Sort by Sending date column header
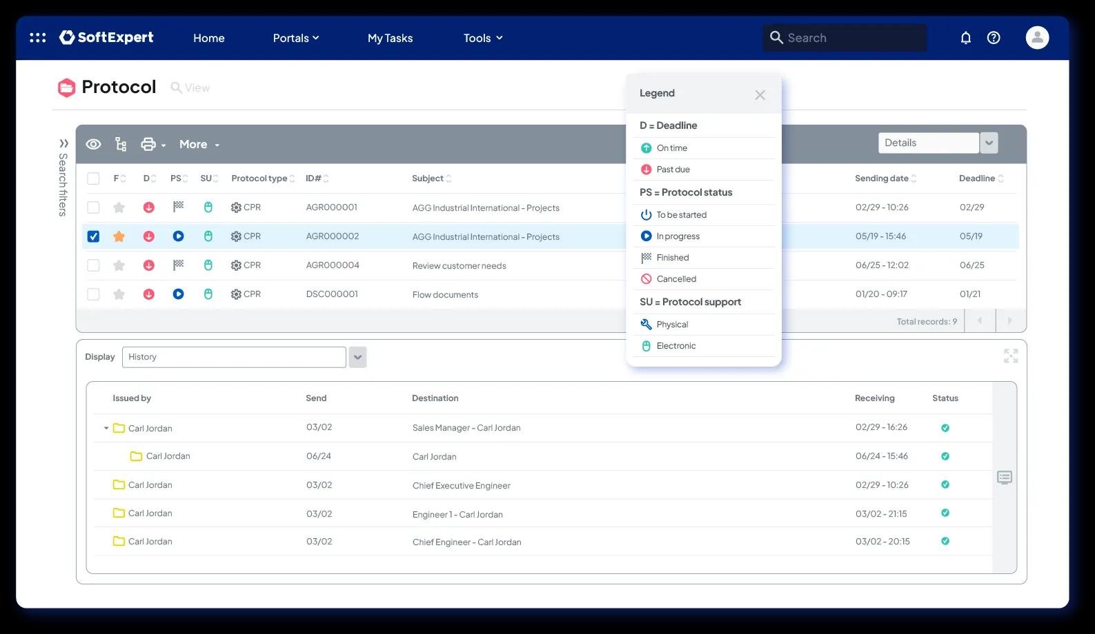Screen dimensions: 1095x634 point(885,178)
